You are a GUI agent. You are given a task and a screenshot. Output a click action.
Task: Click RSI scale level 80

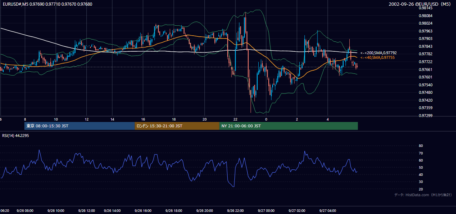coord(421,146)
